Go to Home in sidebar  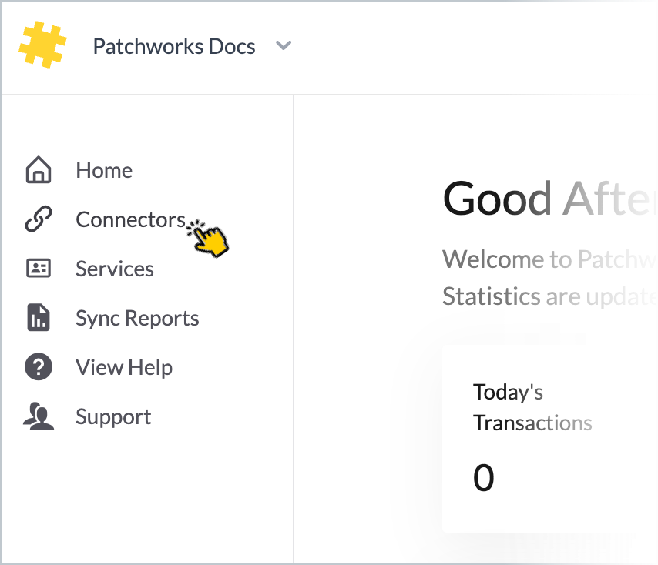[x=104, y=170]
